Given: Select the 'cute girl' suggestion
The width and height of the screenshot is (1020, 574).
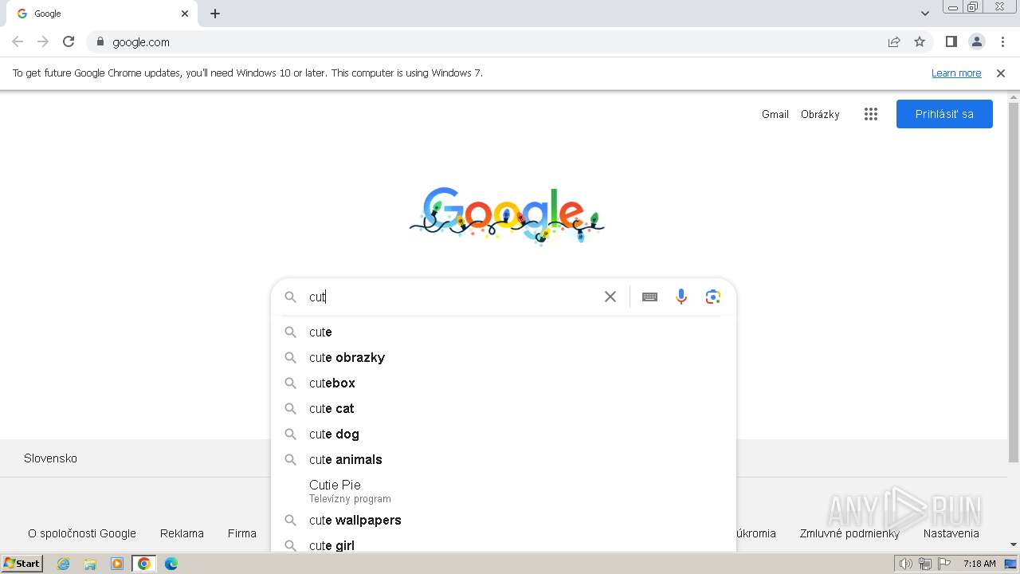Looking at the screenshot, I should click(x=504, y=544).
